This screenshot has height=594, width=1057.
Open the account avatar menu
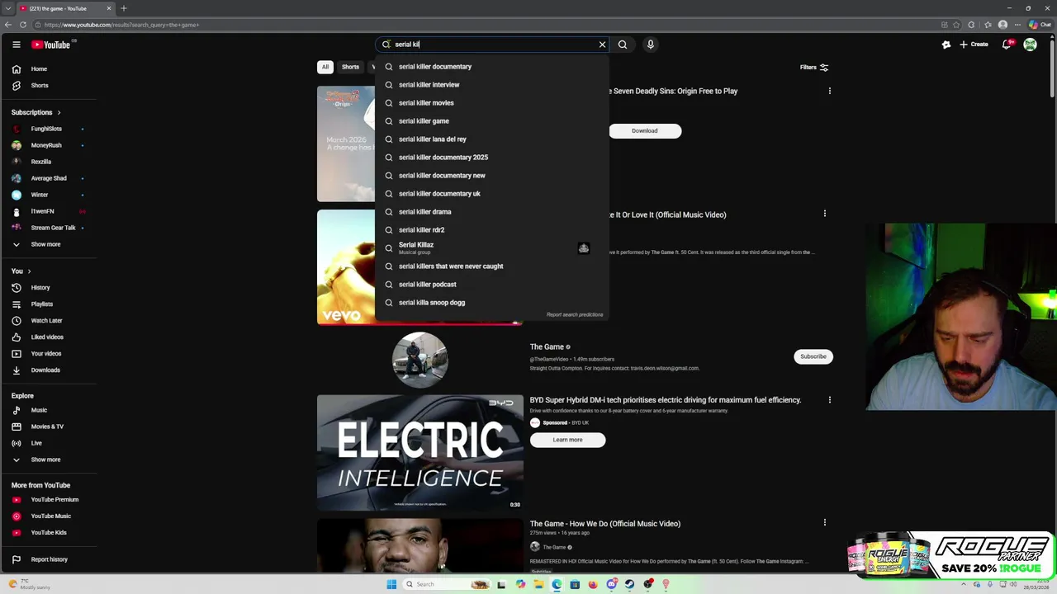pos(1031,45)
